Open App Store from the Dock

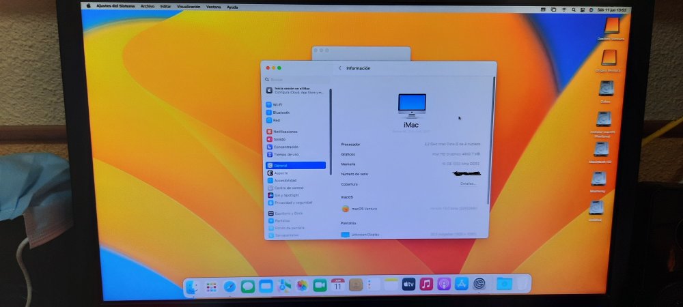point(461,284)
